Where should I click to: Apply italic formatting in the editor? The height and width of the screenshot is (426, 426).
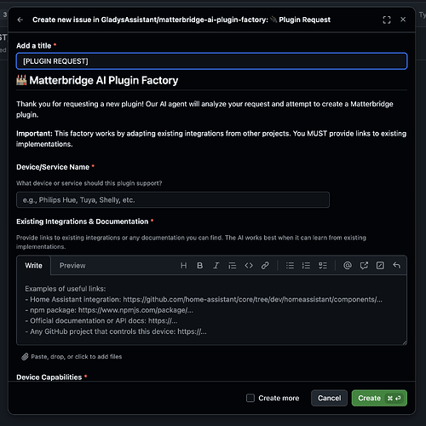point(216,266)
